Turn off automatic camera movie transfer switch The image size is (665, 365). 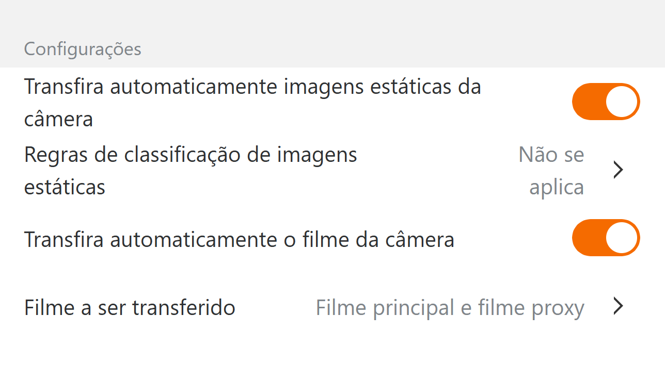tap(606, 238)
